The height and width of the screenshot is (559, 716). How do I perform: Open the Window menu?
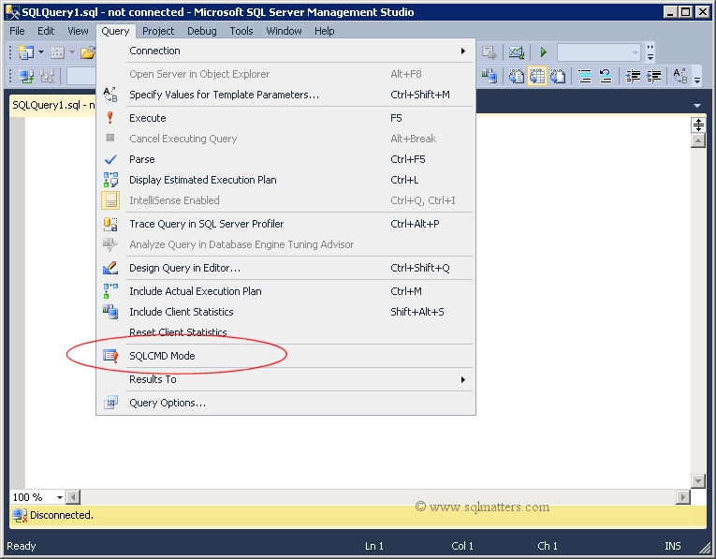pyautogui.click(x=284, y=31)
